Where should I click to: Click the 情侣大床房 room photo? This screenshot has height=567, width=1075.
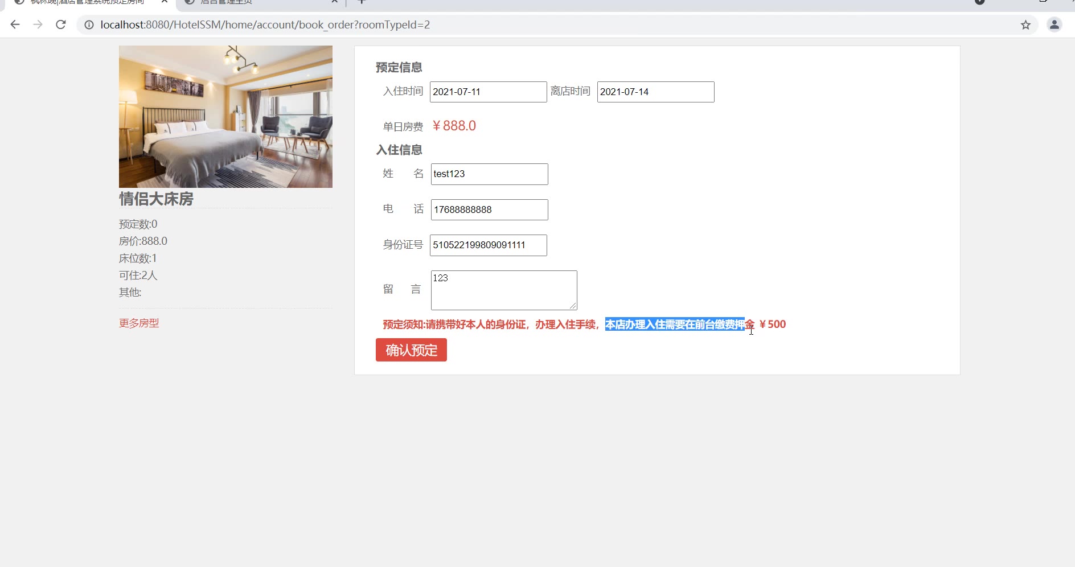point(225,117)
